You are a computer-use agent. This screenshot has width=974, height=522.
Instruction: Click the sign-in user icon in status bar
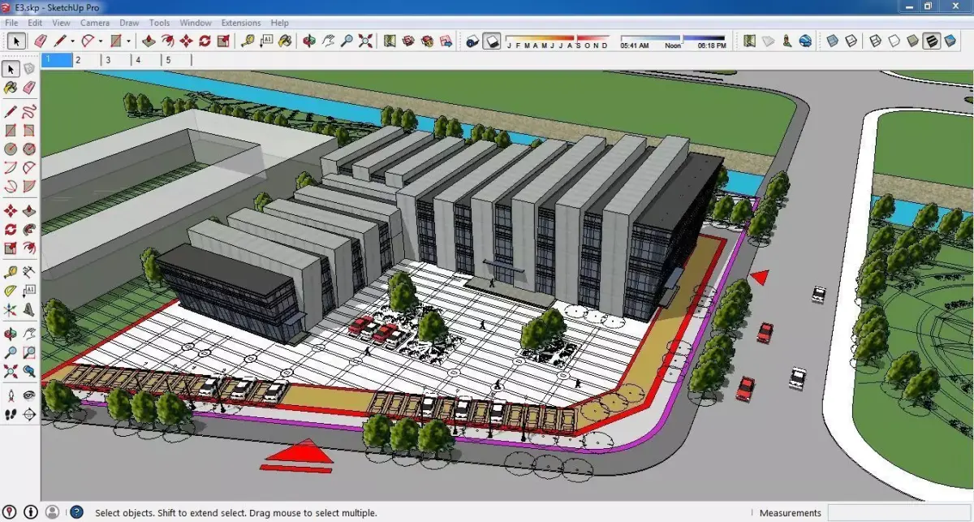(x=52, y=512)
